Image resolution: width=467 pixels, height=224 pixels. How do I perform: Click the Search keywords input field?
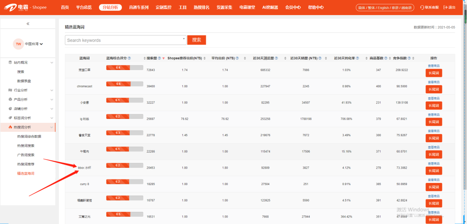click(123, 40)
